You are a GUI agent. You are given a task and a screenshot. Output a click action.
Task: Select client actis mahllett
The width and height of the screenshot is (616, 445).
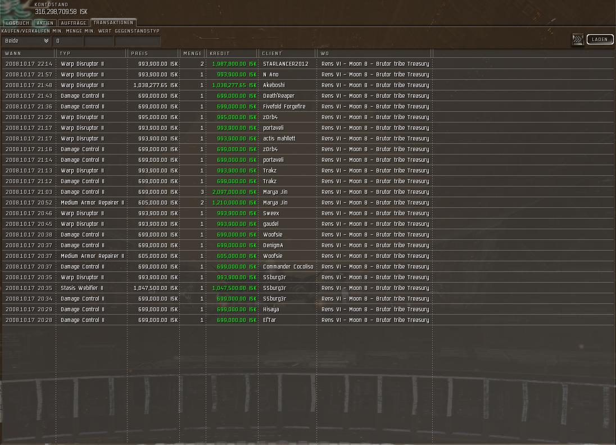(279, 139)
